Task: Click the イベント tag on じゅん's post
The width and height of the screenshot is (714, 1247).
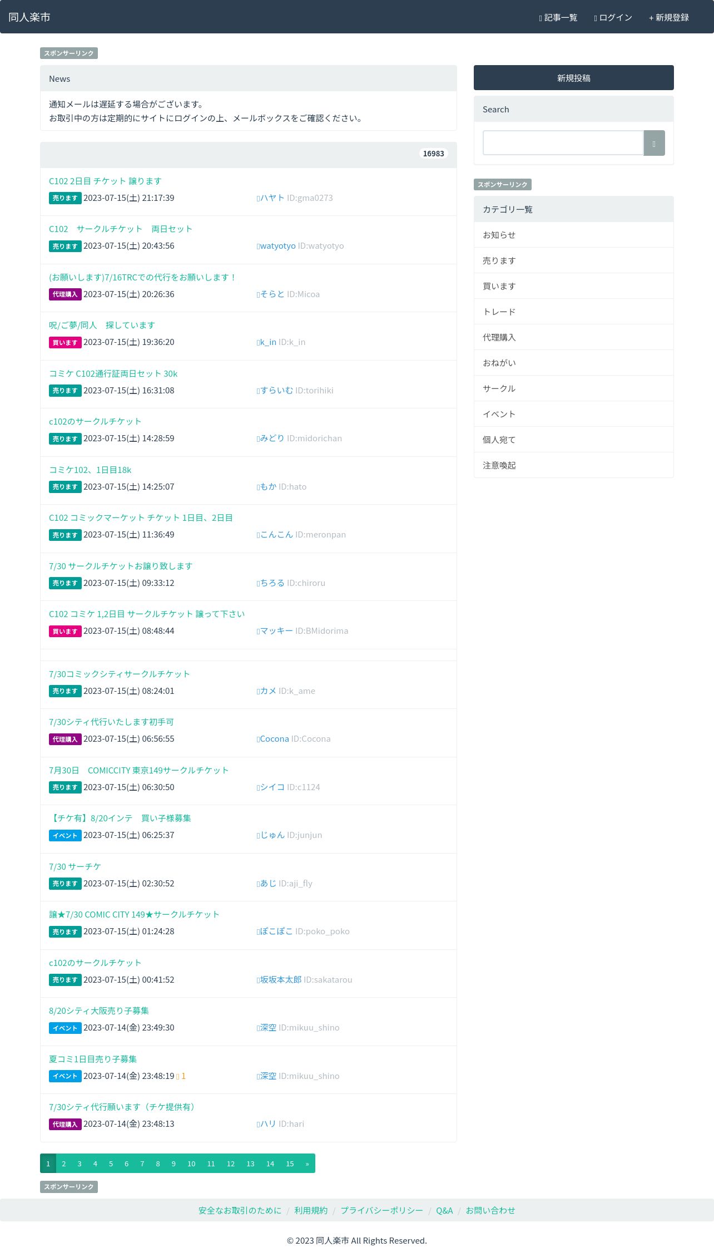Action: (65, 835)
